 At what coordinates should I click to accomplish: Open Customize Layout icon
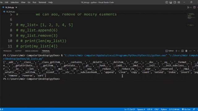[x=179, y=2]
